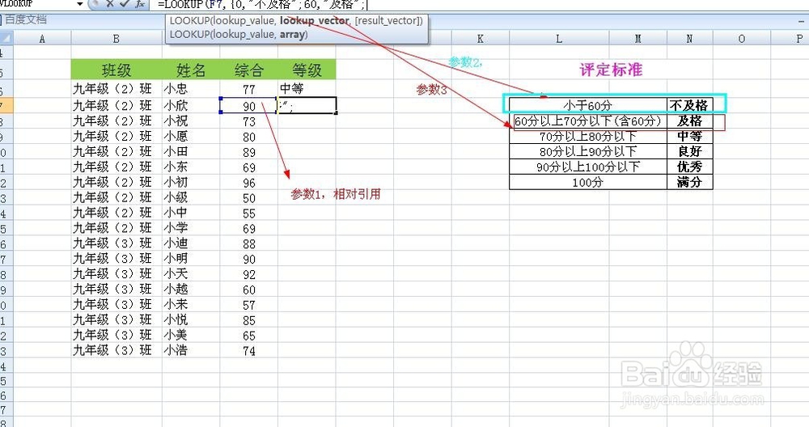Select column N header
Screen dimensions: 809x427
(690, 39)
